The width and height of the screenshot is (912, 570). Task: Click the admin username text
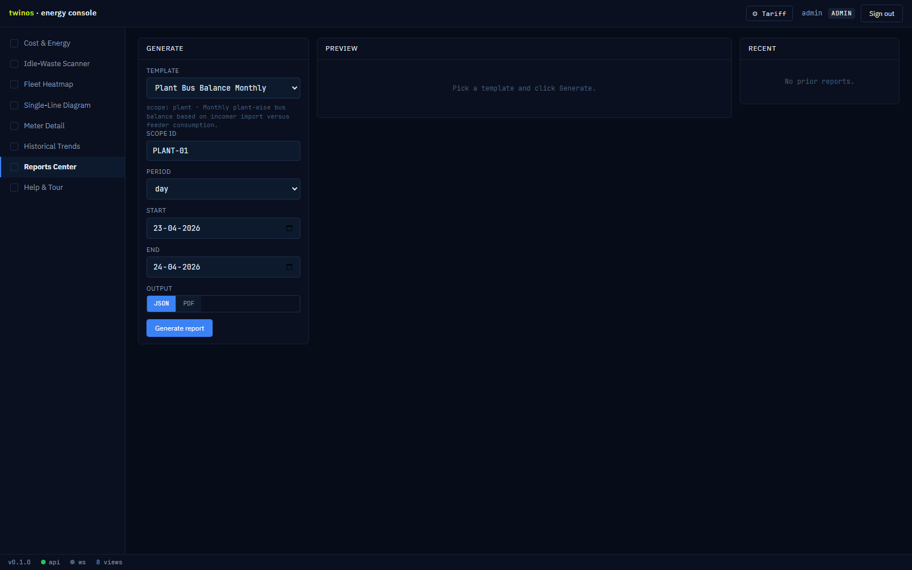pos(812,13)
